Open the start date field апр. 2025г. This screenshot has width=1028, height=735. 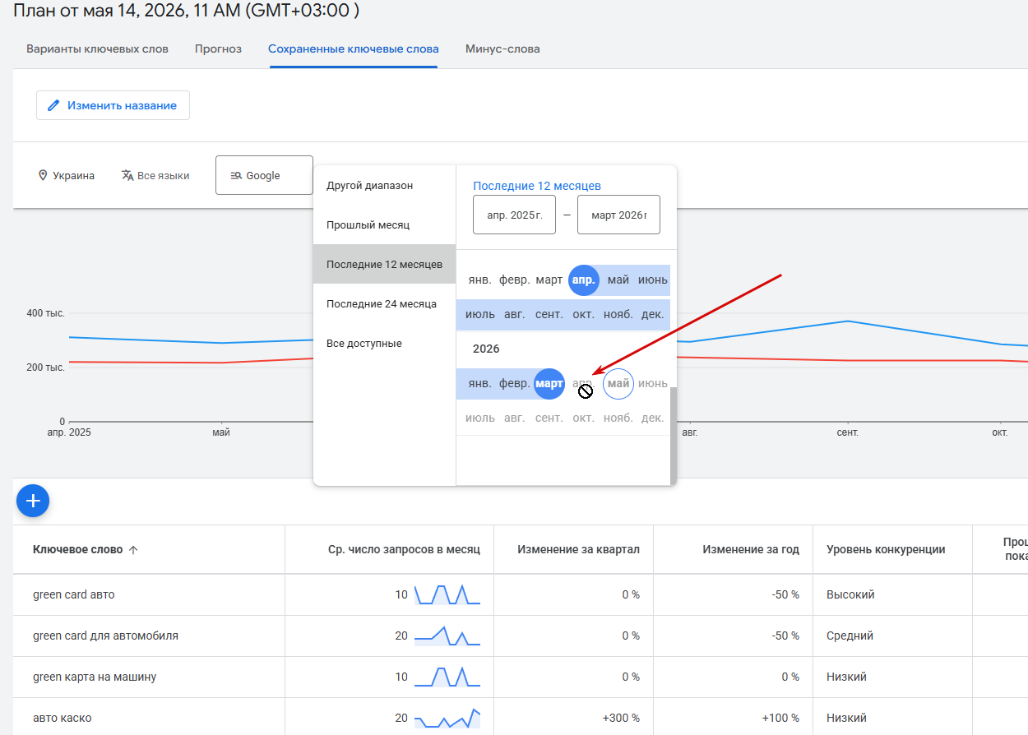click(514, 215)
